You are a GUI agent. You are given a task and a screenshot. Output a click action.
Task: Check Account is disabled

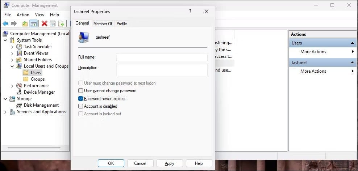tap(80, 106)
